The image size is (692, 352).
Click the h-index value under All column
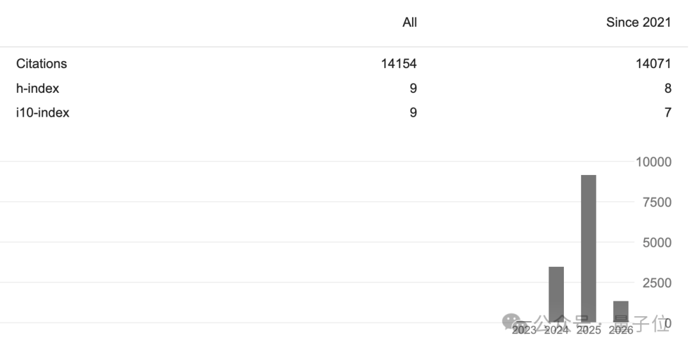[x=413, y=88]
